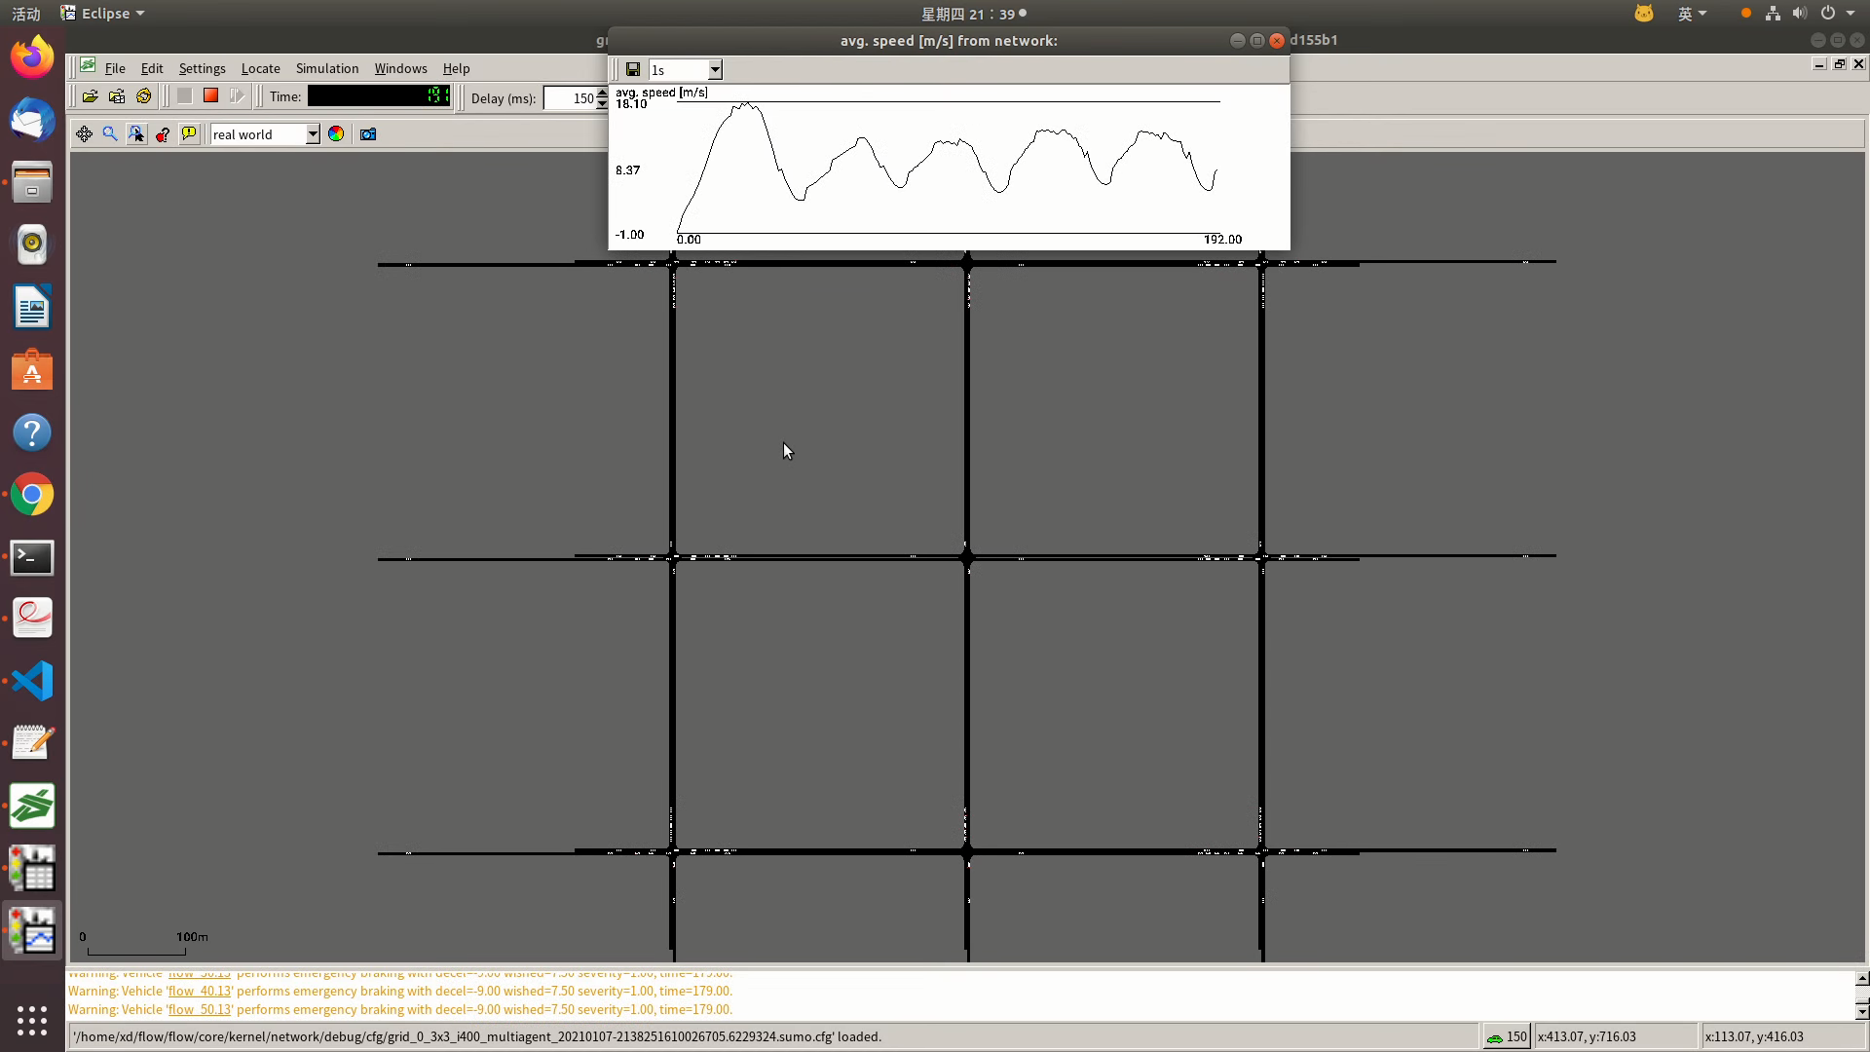Take a screenshot with the camera icon
The image size is (1870, 1052).
click(x=368, y=134)
